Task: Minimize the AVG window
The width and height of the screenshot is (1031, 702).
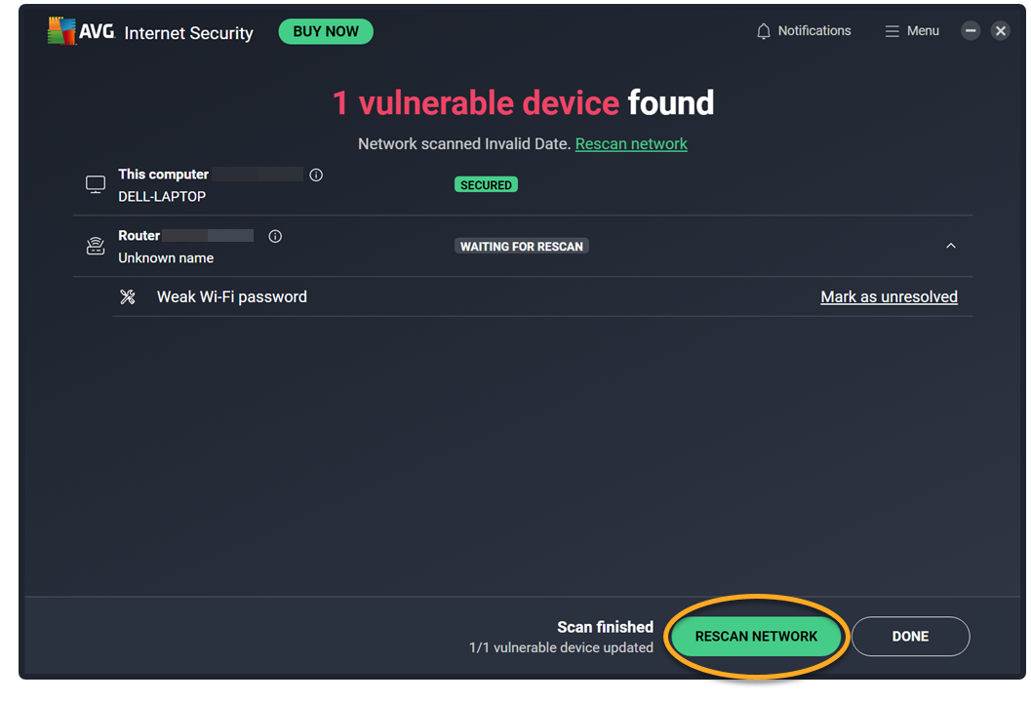Action: [x=971, y=31]
